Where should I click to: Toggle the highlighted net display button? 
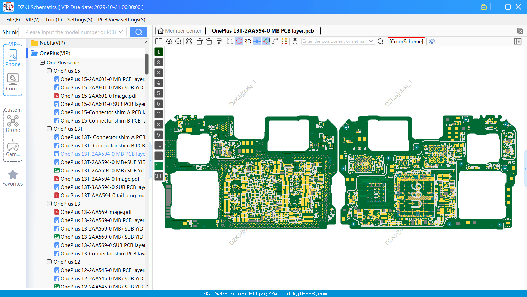click(x=266, y=42)
